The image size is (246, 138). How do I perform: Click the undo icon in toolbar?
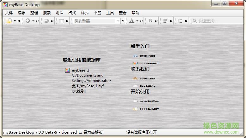click(46, 21)
